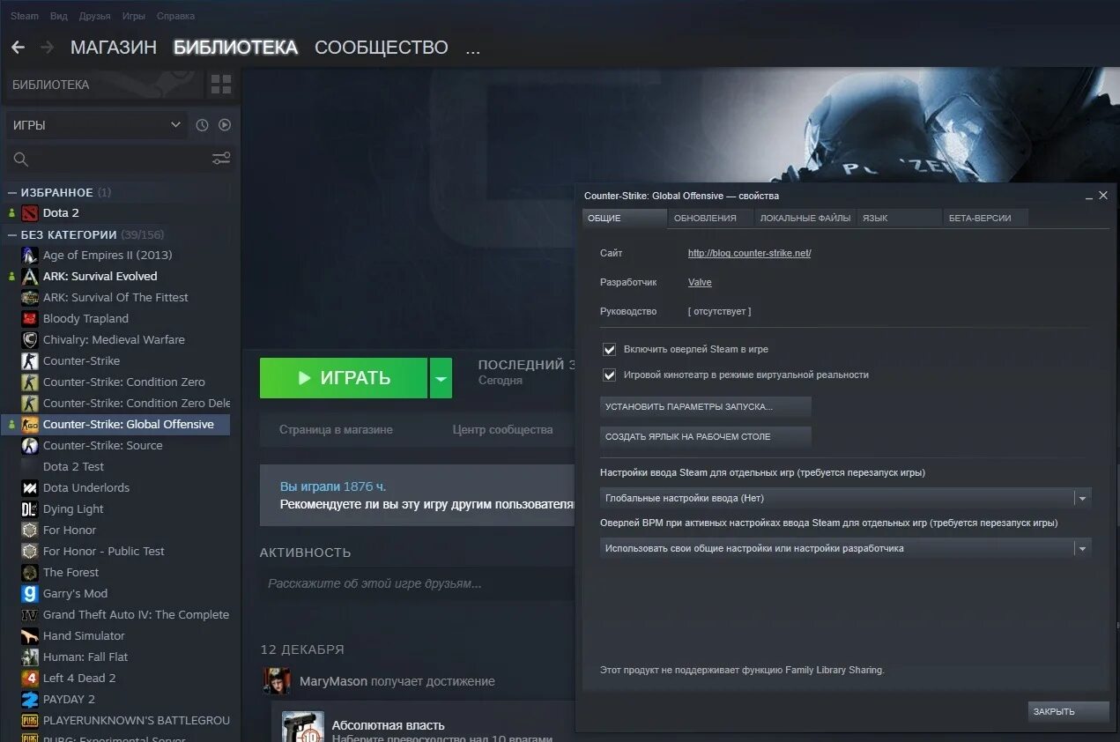Viewport: 1120px width, 742px height.
Task: Click the Hand Simulator icon
Action: coord(30,635)
